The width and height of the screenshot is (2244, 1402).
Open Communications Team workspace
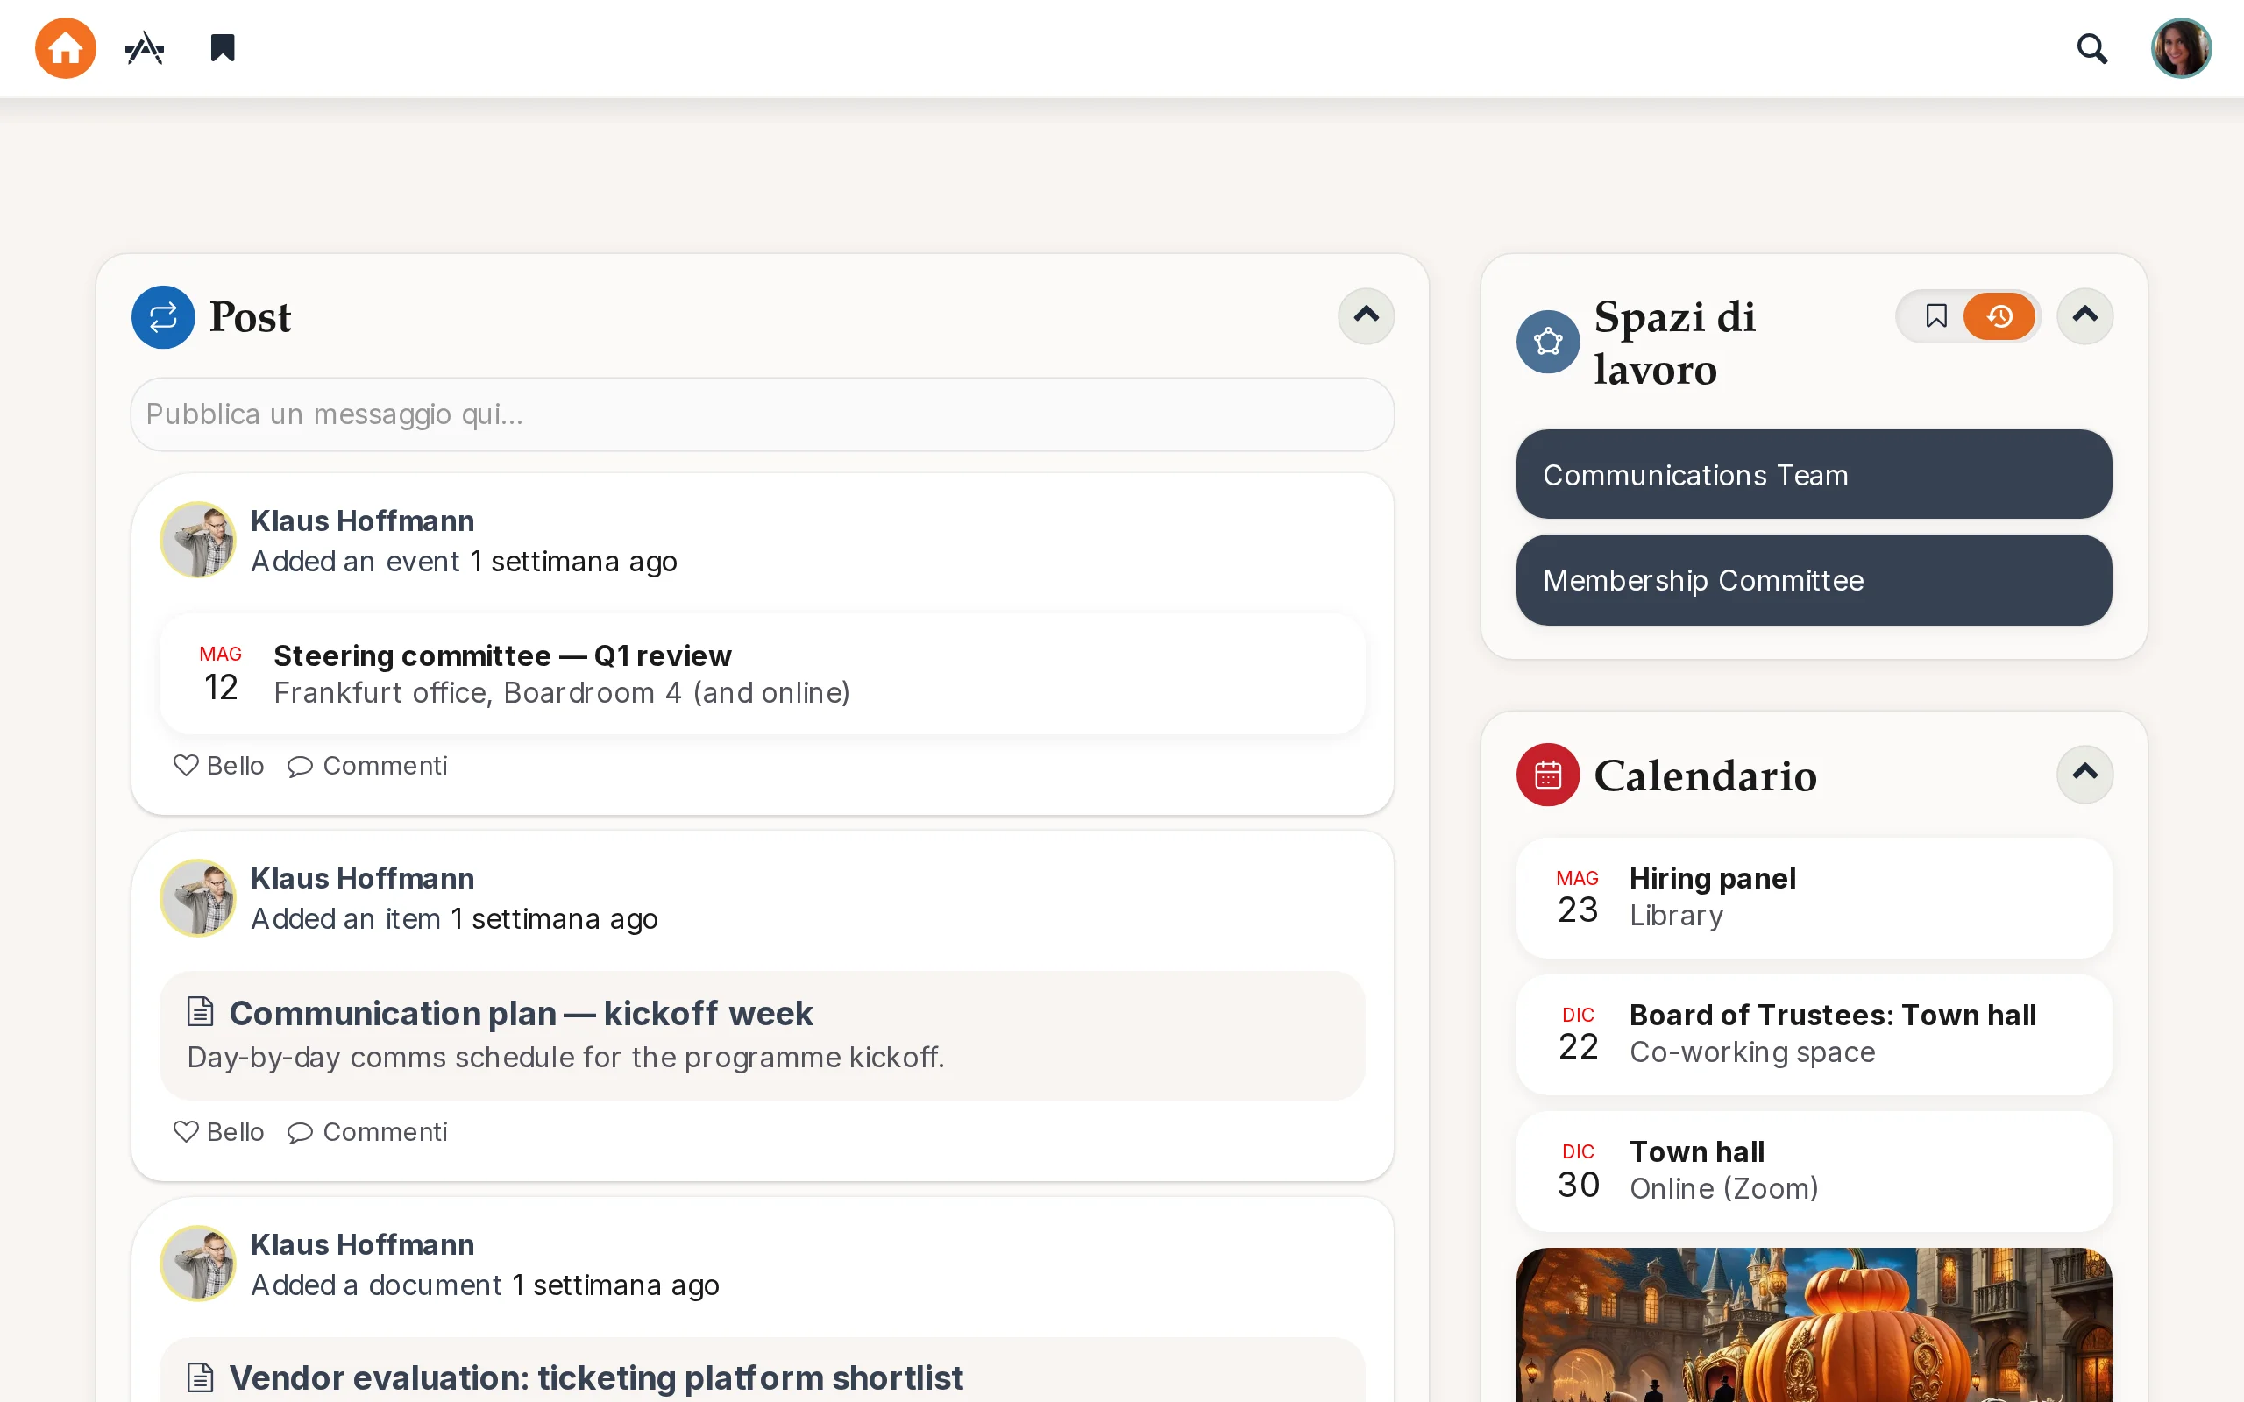click(1814, 475)
